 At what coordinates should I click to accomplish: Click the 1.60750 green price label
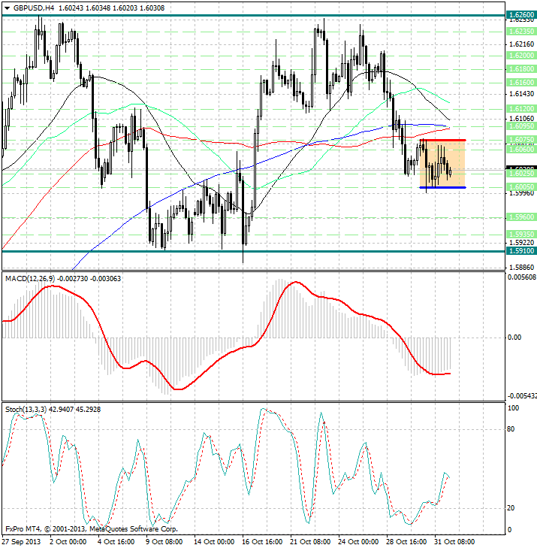pos(520,140)
